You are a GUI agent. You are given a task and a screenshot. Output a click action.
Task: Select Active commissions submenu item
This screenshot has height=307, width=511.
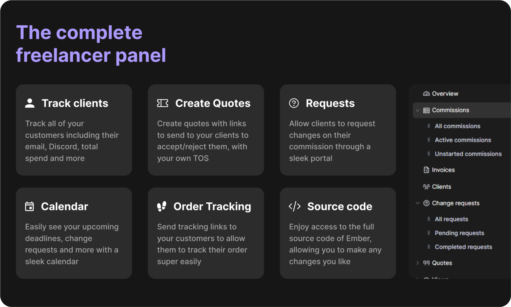(463, 140)
